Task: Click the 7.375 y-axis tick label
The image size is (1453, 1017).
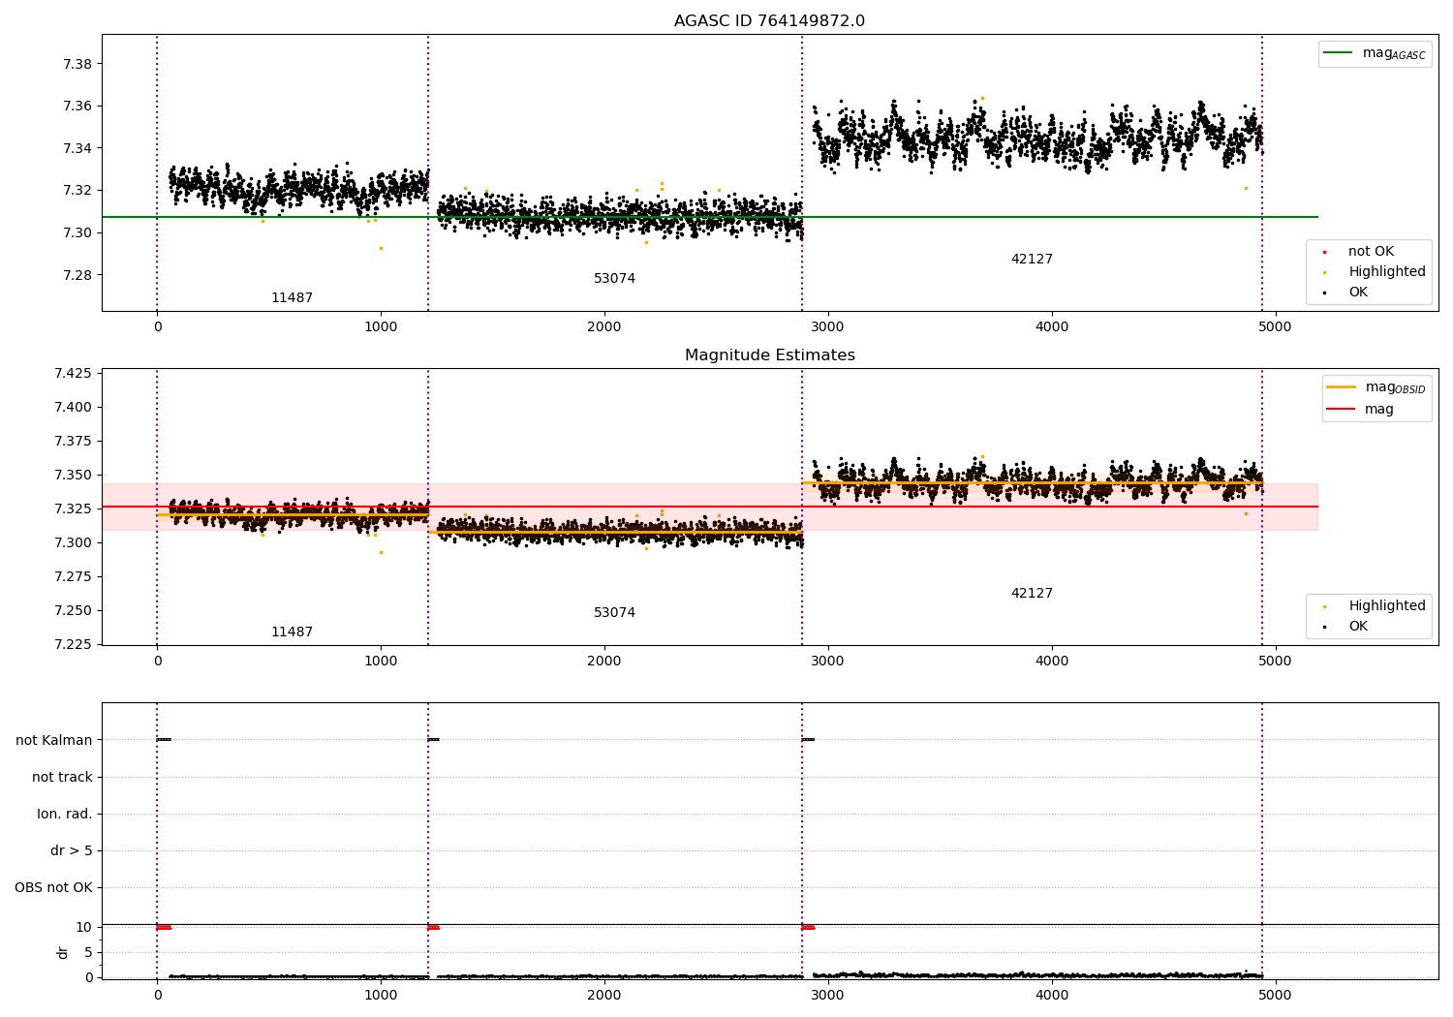Action: point(73,442)
